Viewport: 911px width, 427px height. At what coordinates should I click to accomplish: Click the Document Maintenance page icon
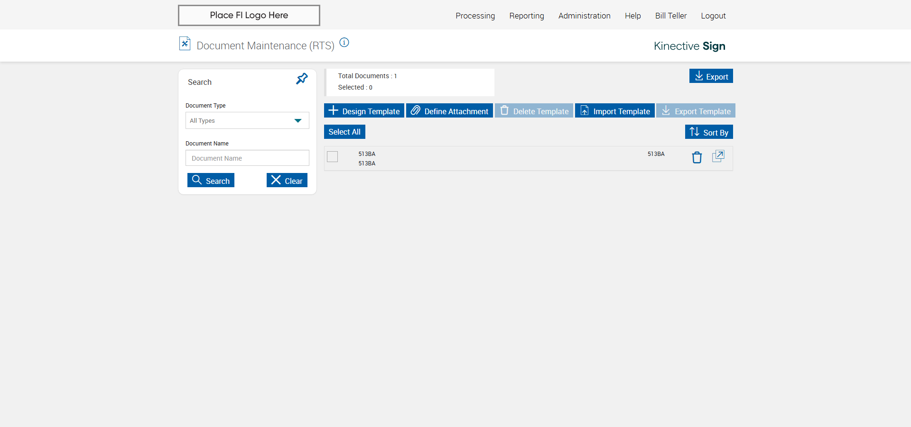pos(185,44)
